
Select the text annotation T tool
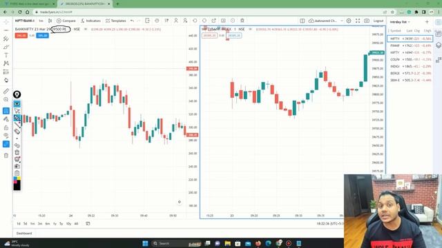tap(6, 55)
